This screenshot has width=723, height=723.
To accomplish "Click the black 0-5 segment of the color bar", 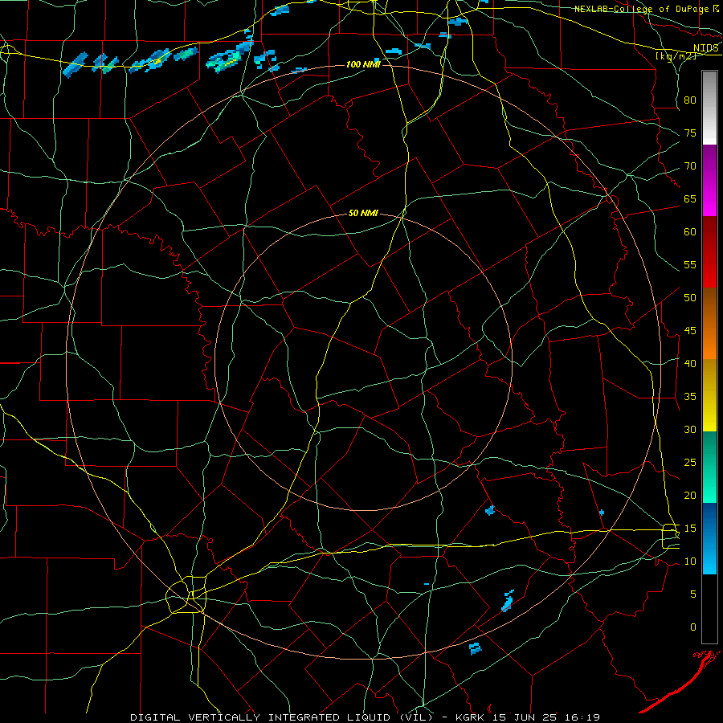I will tap(709, 609).
